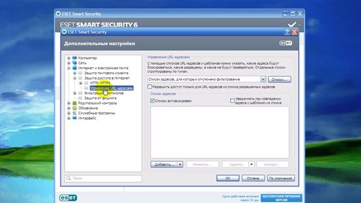This screenshot has height=203, width=361.
Task: Collapse Интернет и электронная почта node
Action: (x=69, y=68)
